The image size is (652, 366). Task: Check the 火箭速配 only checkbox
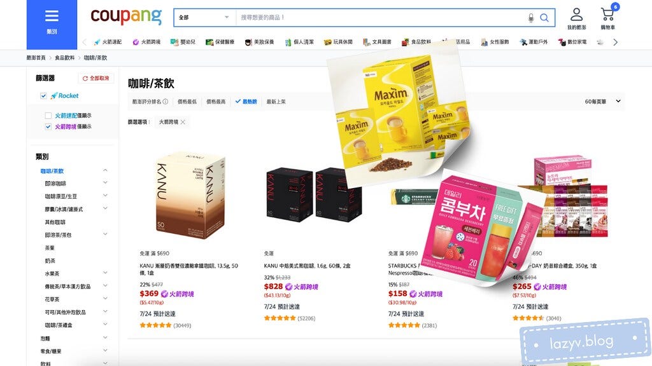pyautogui.click(x=48, y=116)
